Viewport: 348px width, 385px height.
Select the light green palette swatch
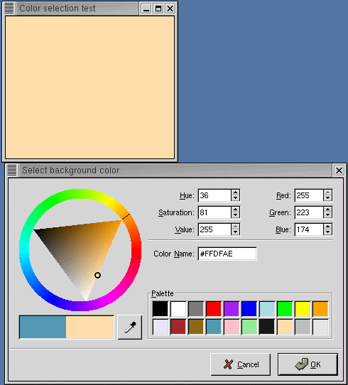click(249, 327)
